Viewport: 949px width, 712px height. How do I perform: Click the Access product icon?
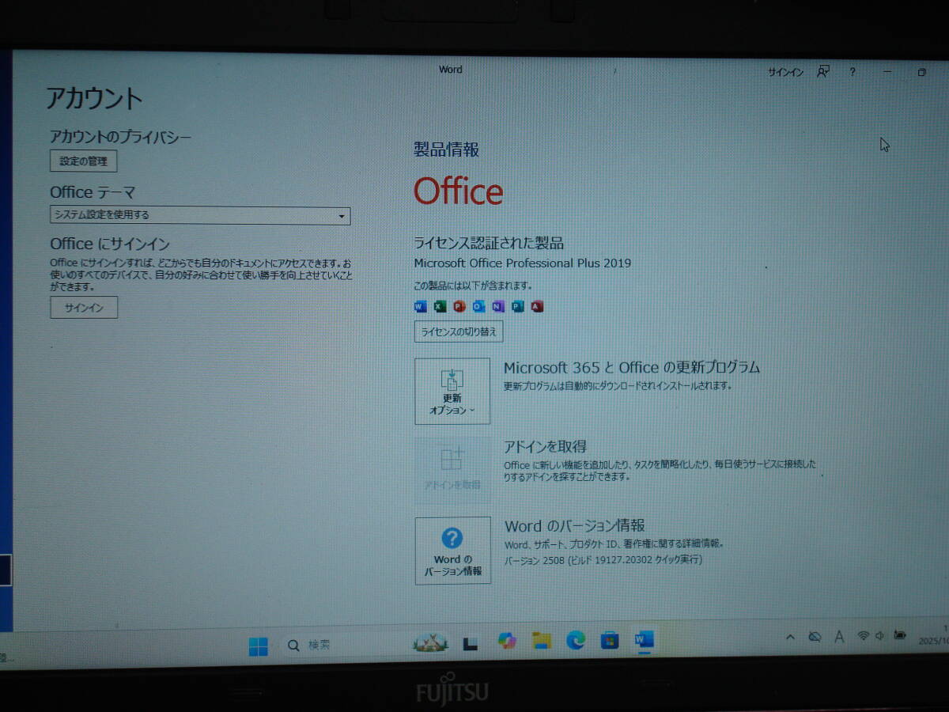click(x=537, y=307)
